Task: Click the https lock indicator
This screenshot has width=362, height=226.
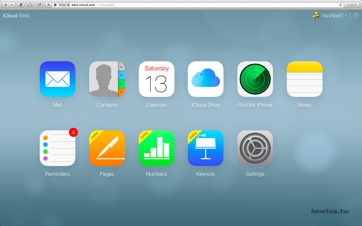Action: point(64,5)
